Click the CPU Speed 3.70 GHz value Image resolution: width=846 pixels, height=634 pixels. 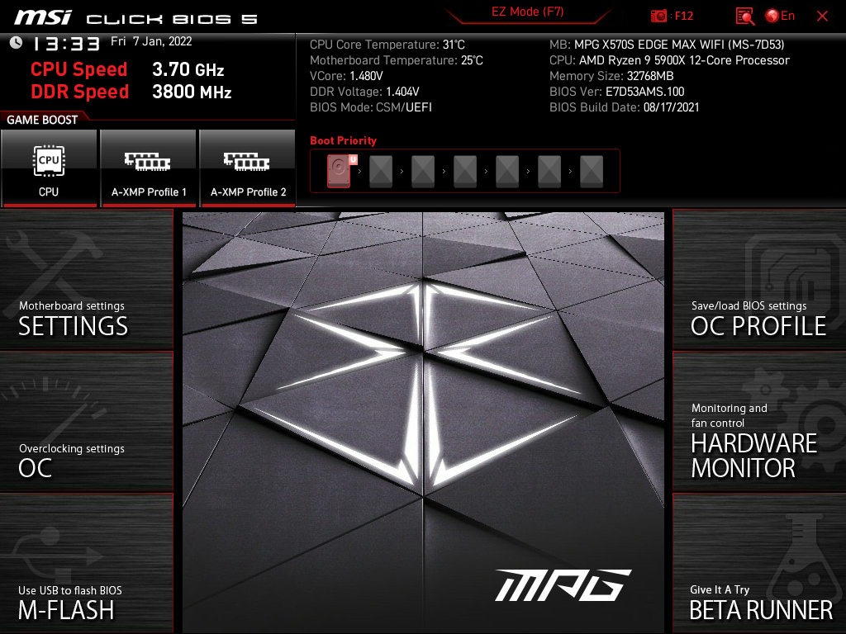point(188,69)
